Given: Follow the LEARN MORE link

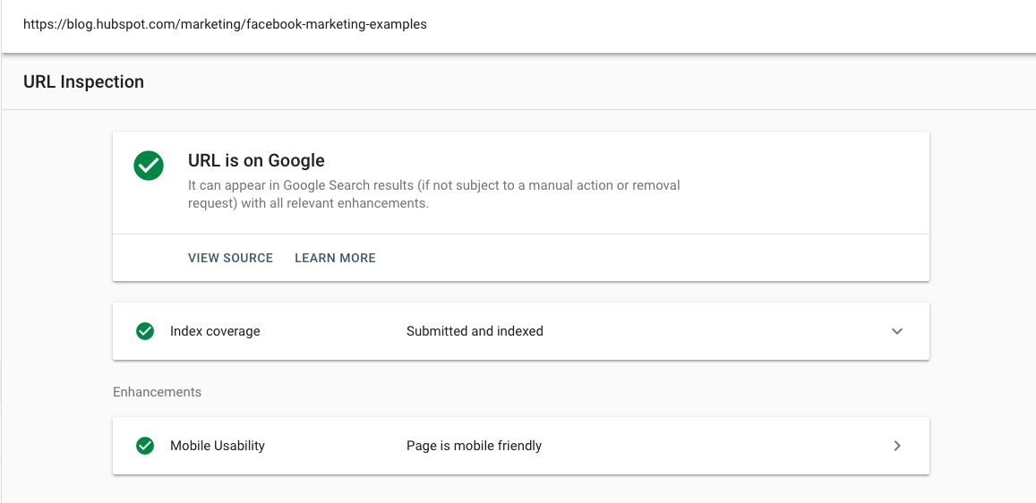Looking at the screenshot, I should 335,258.
